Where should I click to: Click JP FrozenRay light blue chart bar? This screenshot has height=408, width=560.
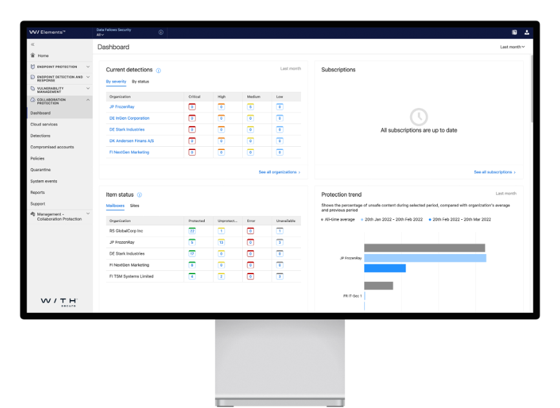424,258
